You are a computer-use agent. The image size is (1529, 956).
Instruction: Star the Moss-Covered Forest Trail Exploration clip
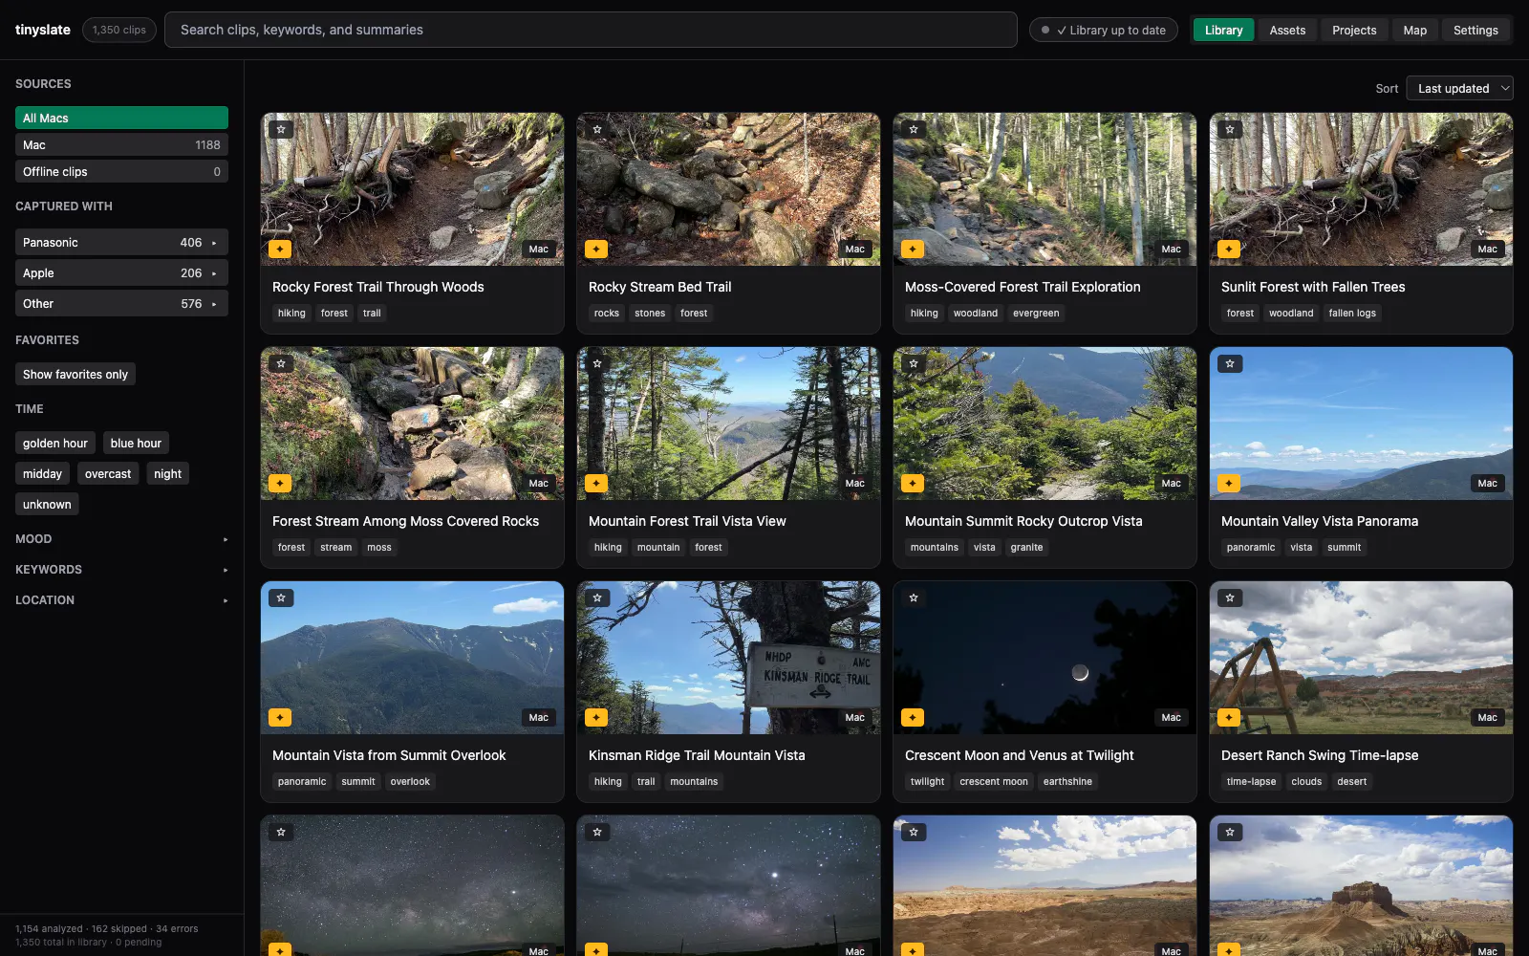click(x=914, y=129)
